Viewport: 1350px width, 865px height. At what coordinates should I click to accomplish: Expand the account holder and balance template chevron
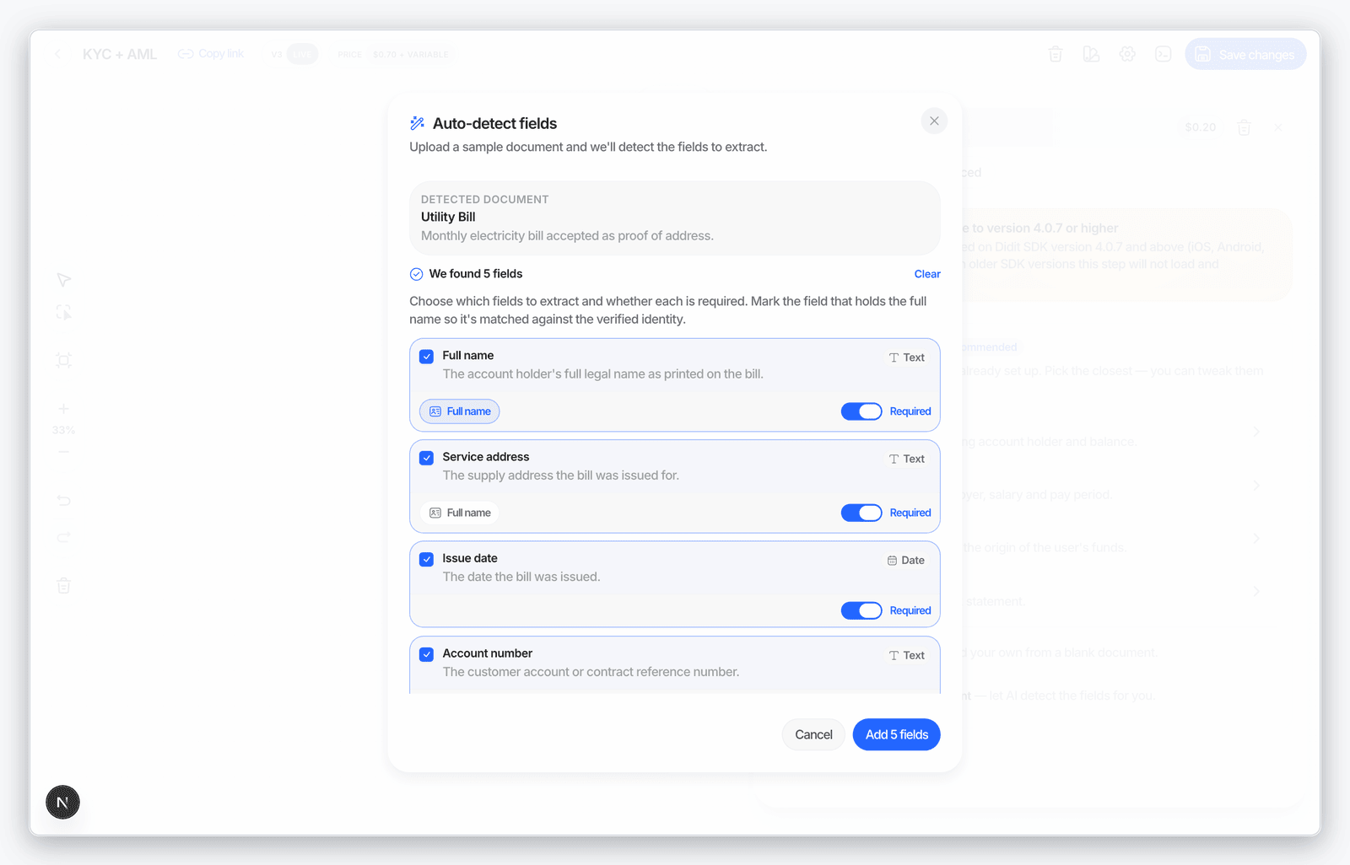[1256, 432]
